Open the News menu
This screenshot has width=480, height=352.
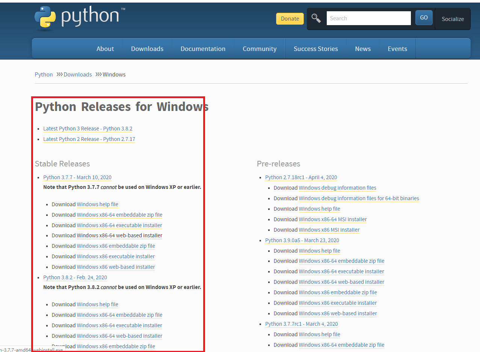[x=363, y=49]
